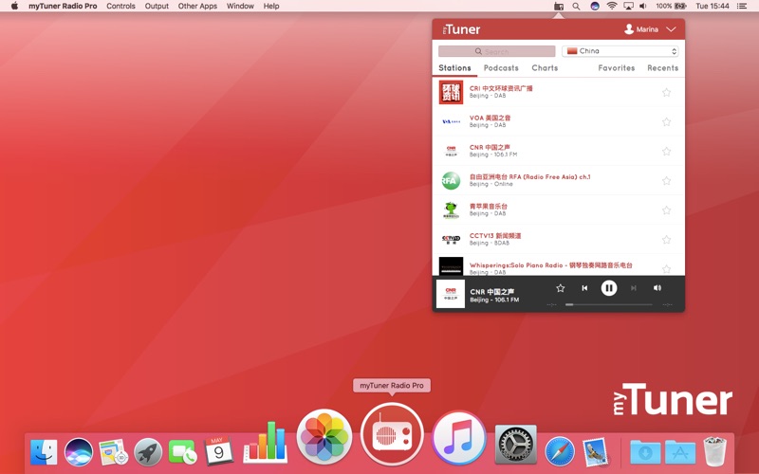Open the Help menu
Viewport: 759px width, 474px height.
click(271, 7)
